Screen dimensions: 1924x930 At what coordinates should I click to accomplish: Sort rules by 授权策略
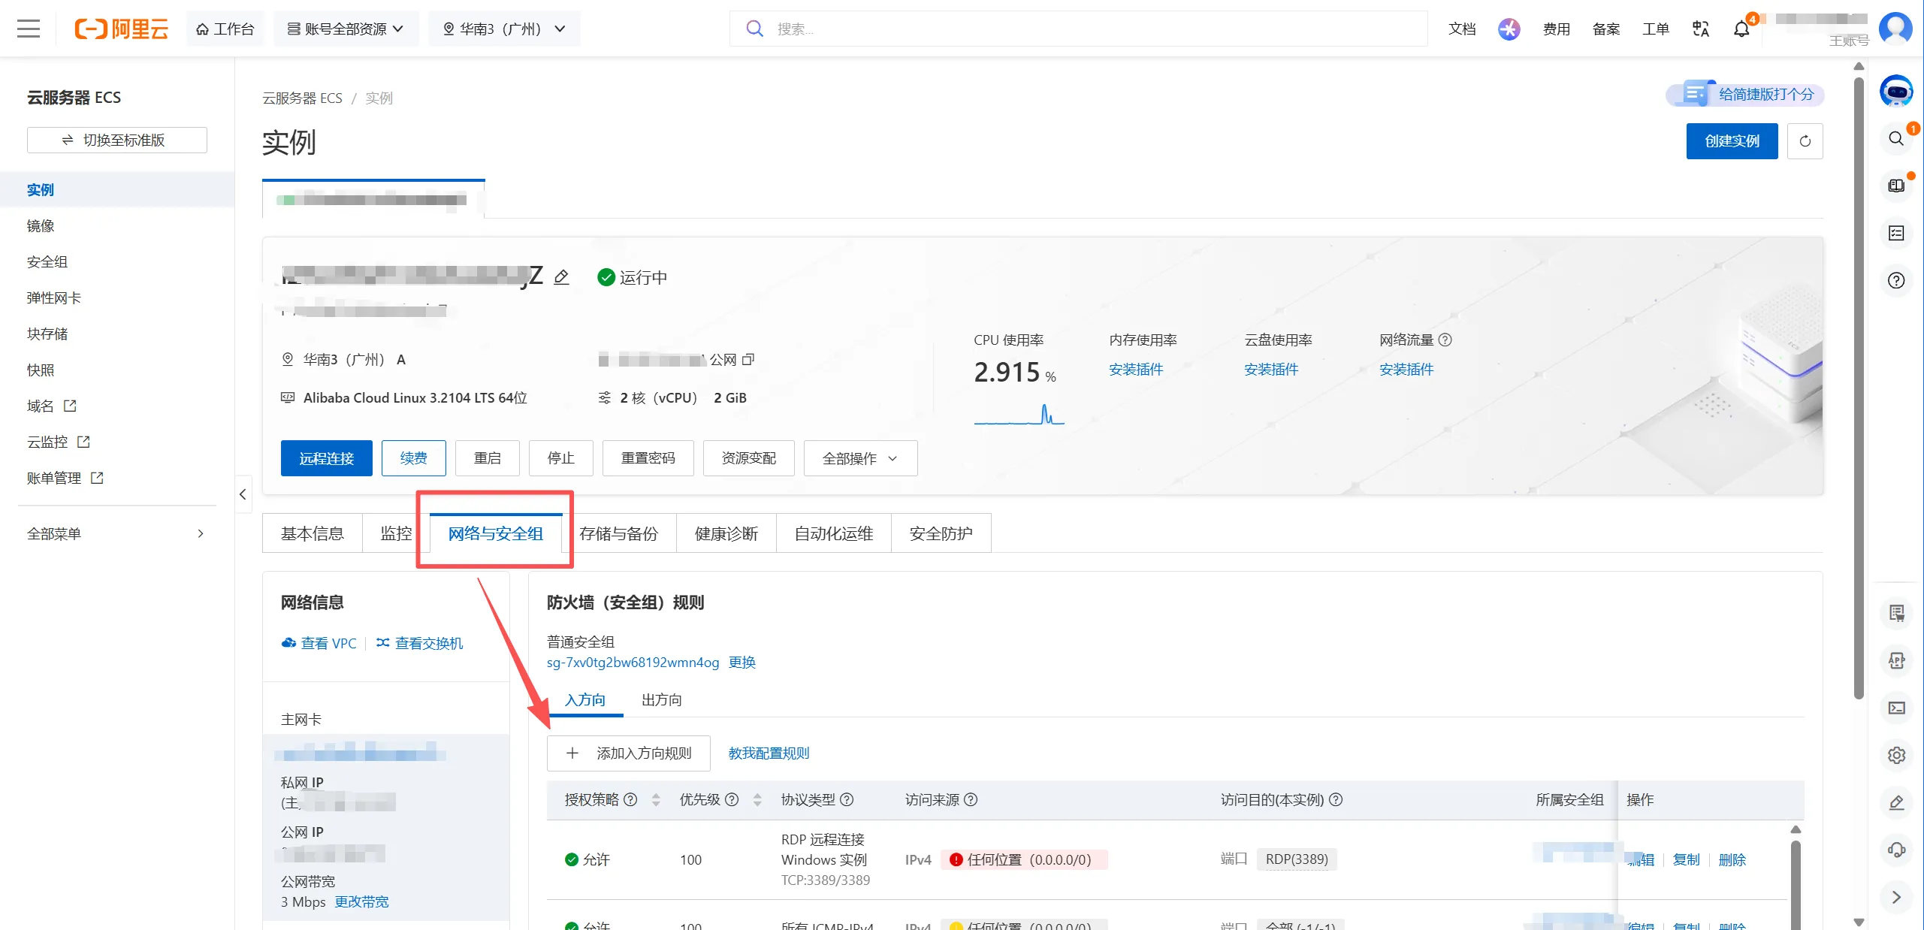click(656, 799)
